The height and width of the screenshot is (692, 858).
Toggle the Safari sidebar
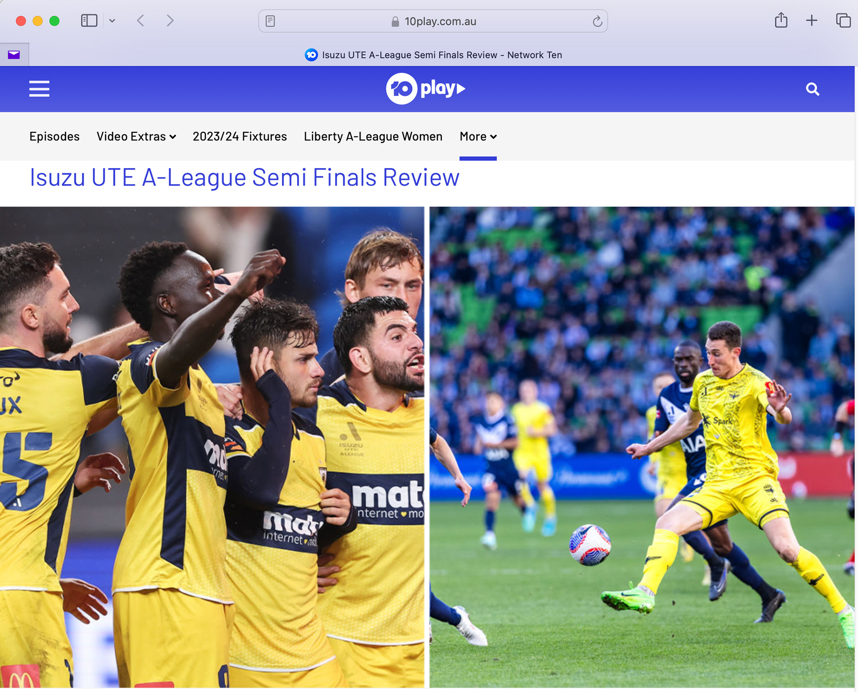click(89, 21)
